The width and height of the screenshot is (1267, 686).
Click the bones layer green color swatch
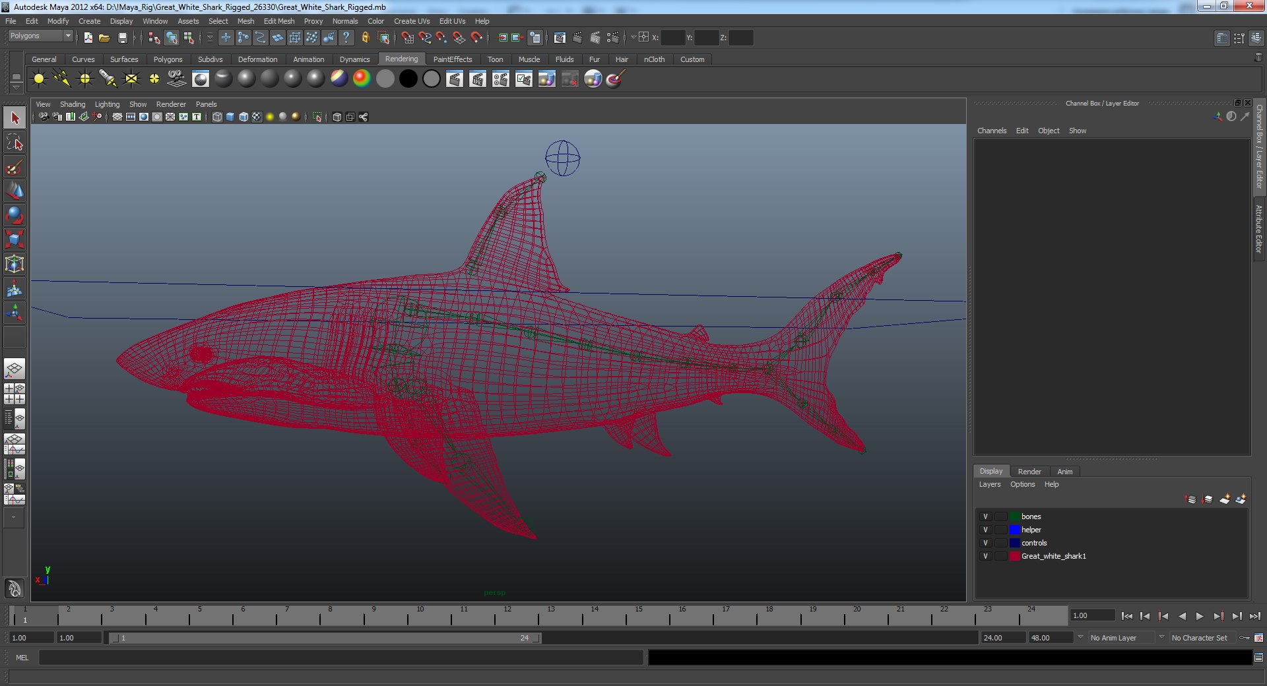1015,516
